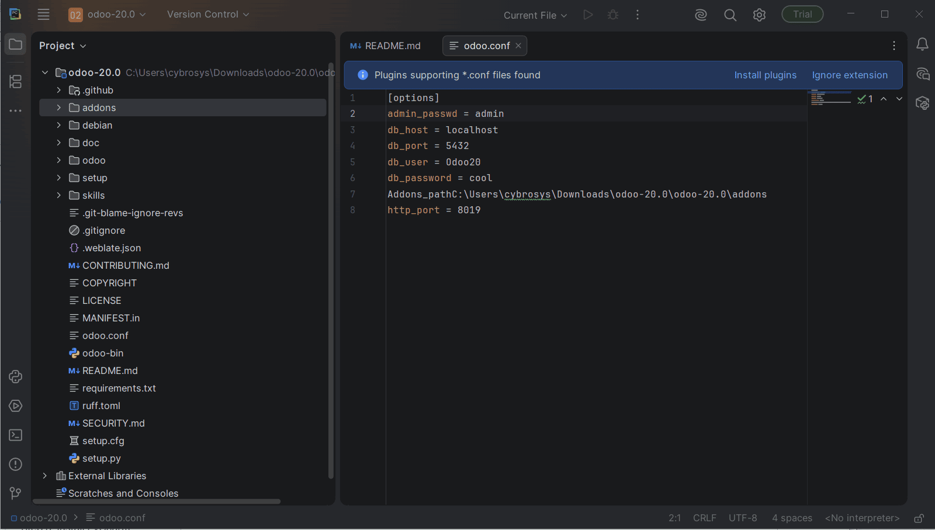The height and width of the screenshot is (530, 935).
Task: Switch to the README.md editor tab
Action: coord(386,46)
